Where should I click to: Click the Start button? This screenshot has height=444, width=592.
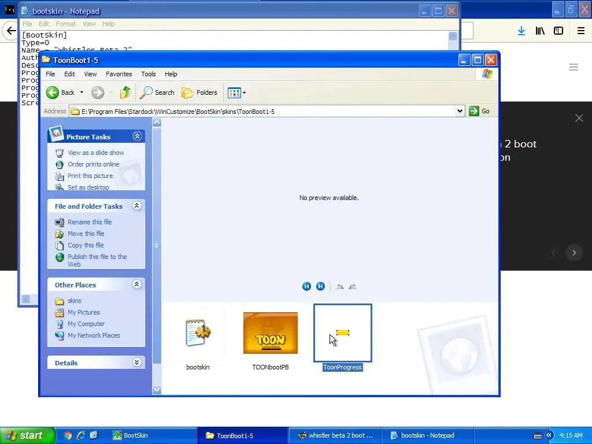[27, 435]
